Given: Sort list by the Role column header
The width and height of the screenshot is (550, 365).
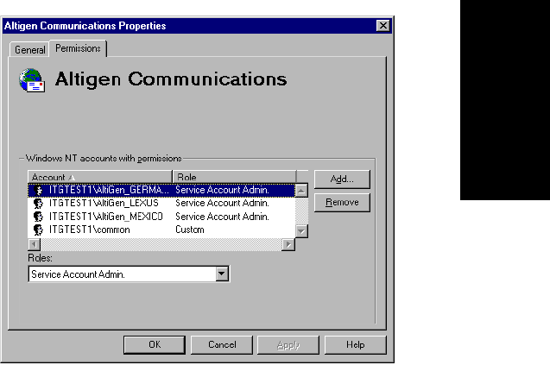Looking at the screenshot, I should [x=234, y=177].
